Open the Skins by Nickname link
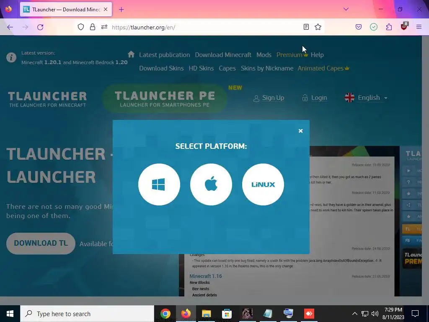This screenshot has height=322, width=429. coord(267,68)
